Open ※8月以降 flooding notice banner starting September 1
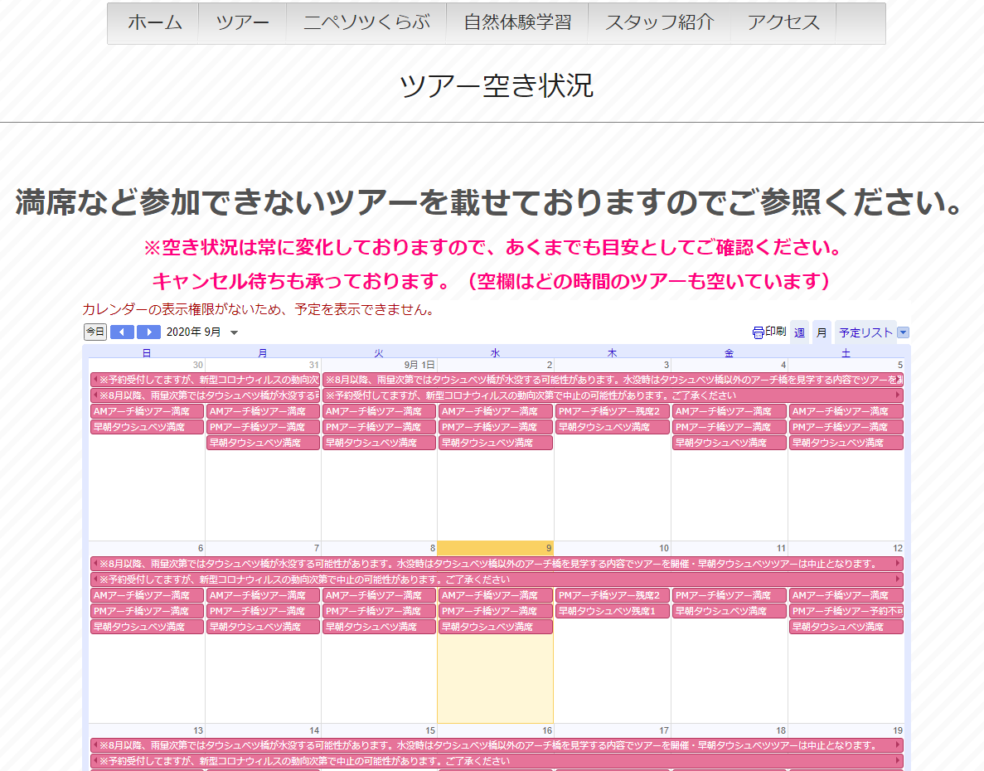Viewport: 984px width, 771px height. click(x=613, y=380)
